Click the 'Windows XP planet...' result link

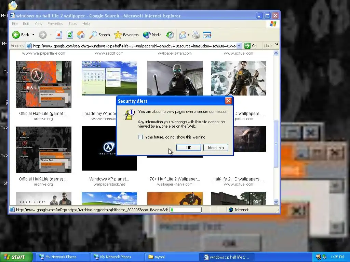(x=109, y=179)
